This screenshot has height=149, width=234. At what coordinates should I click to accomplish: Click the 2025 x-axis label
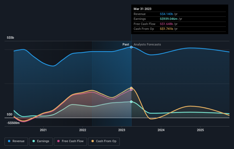coord(200,130)
